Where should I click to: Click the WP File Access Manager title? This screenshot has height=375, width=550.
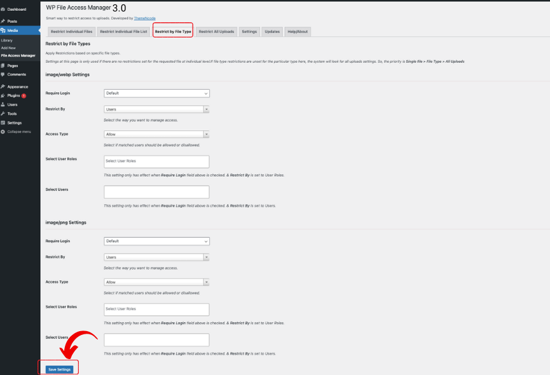click(x=79, y=8)
